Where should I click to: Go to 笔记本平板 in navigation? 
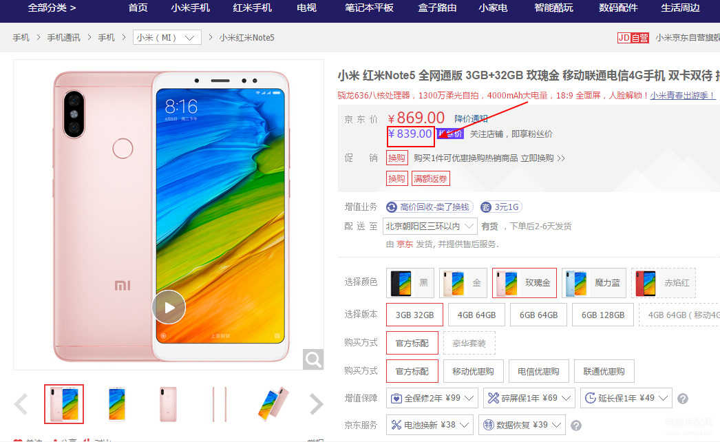coord(369,8)
